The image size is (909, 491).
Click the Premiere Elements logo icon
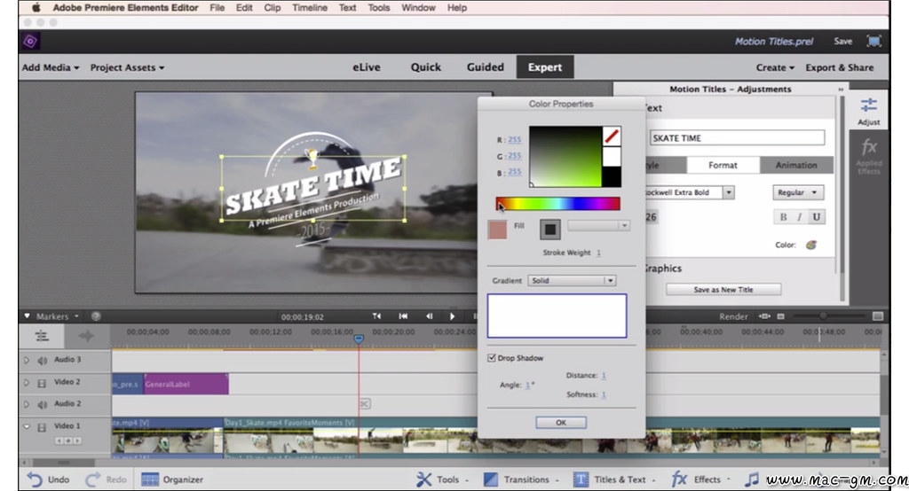tap(30, 41)
